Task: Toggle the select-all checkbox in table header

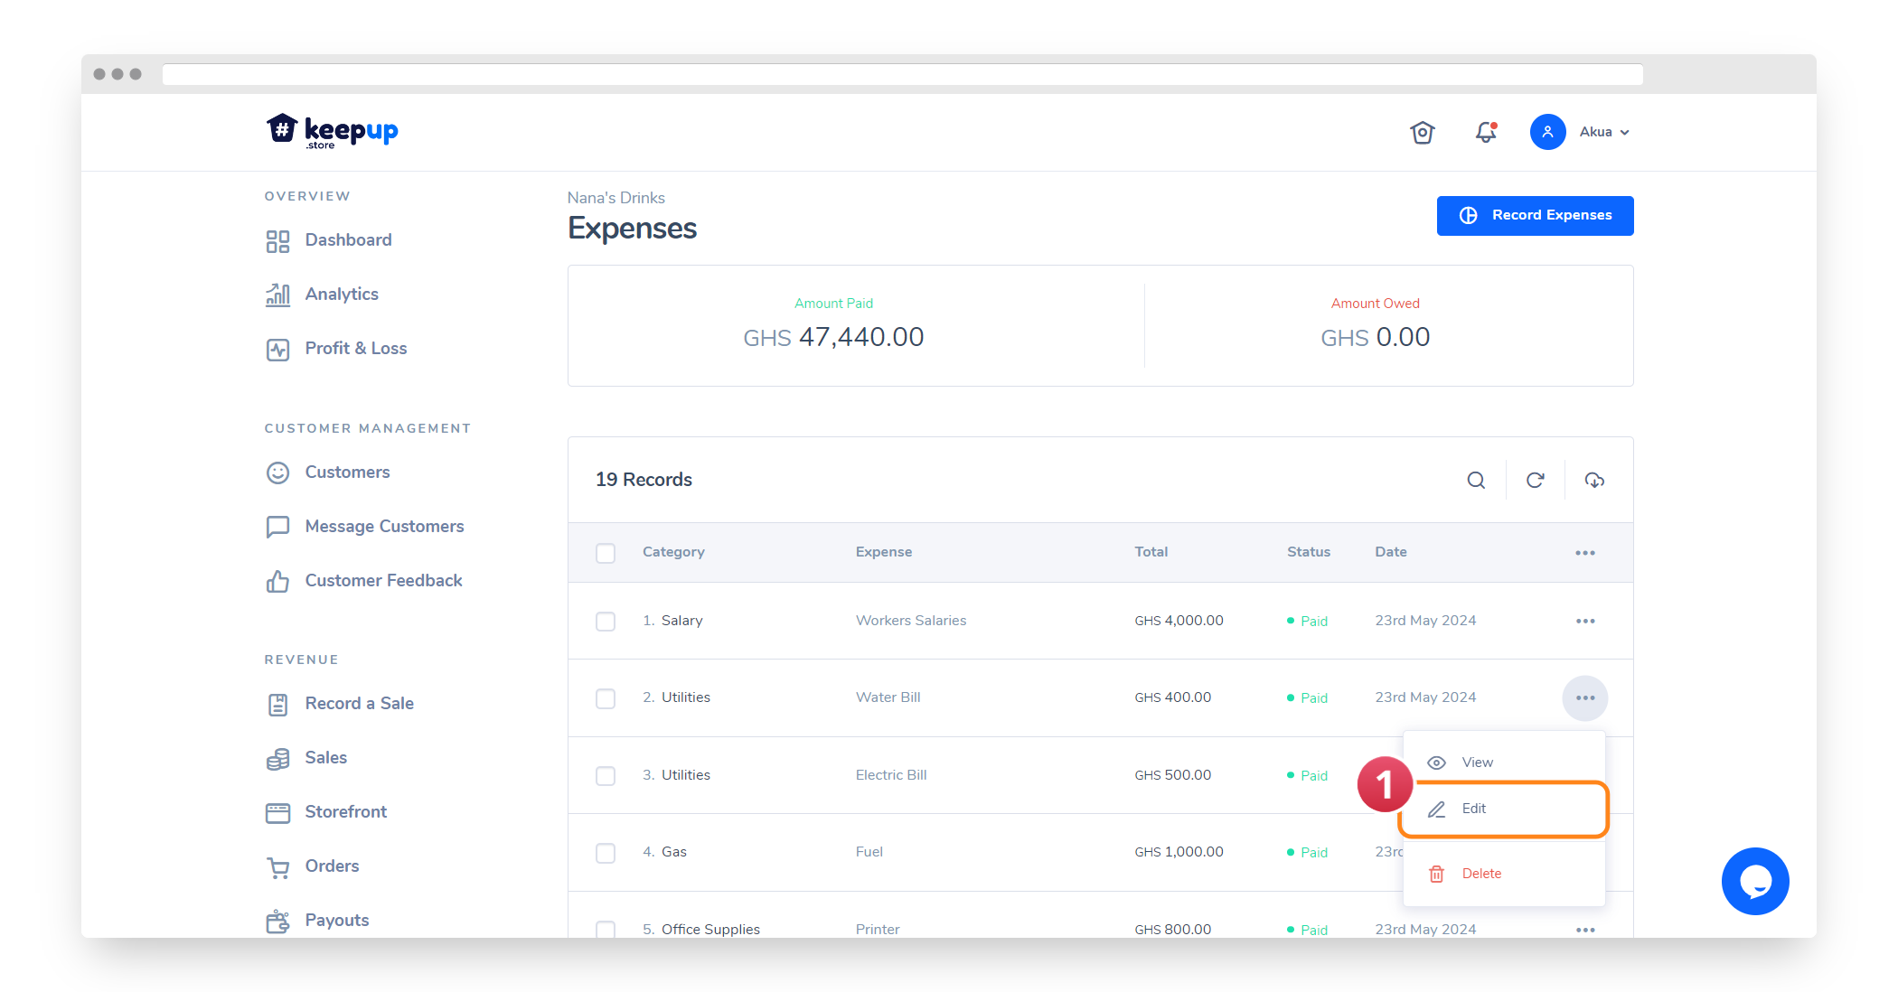Action: (606, 553)
